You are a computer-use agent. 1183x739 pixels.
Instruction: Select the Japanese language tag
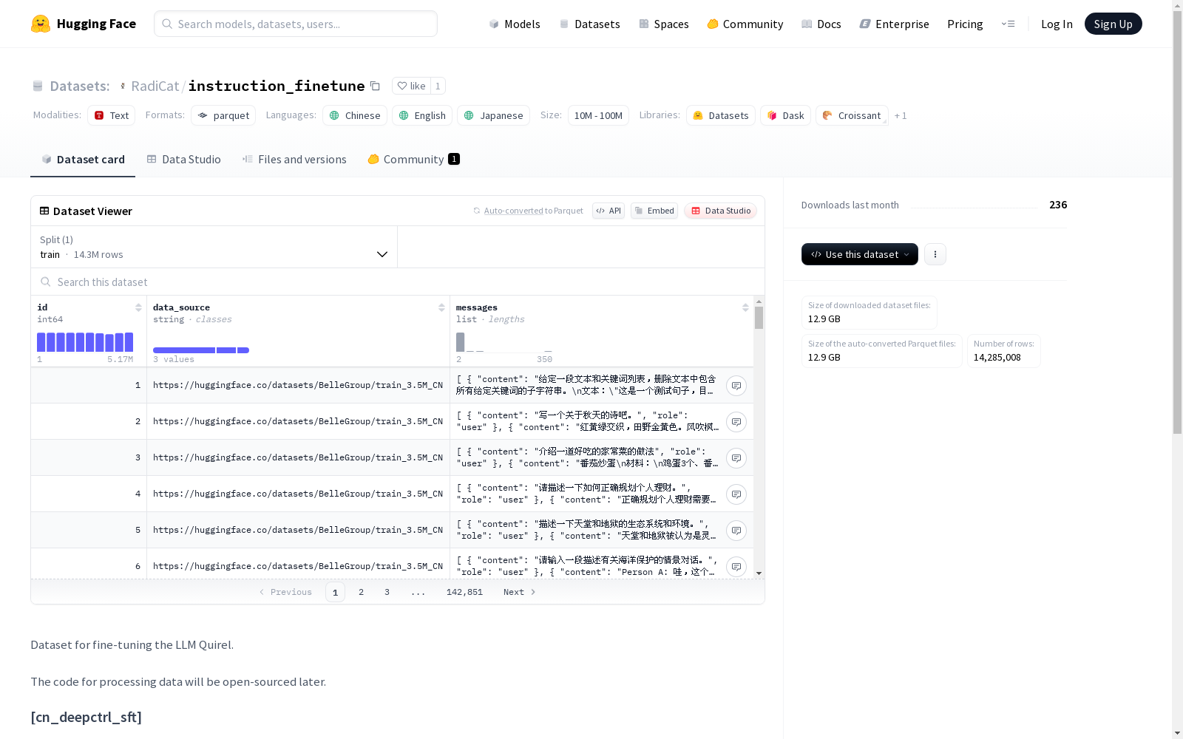[x=493, y=115]
